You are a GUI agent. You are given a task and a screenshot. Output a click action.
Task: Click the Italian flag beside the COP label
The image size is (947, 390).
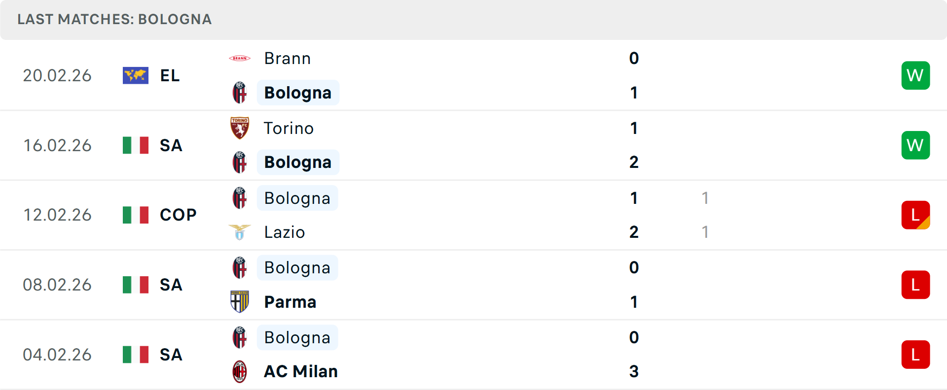coord(136,215)
